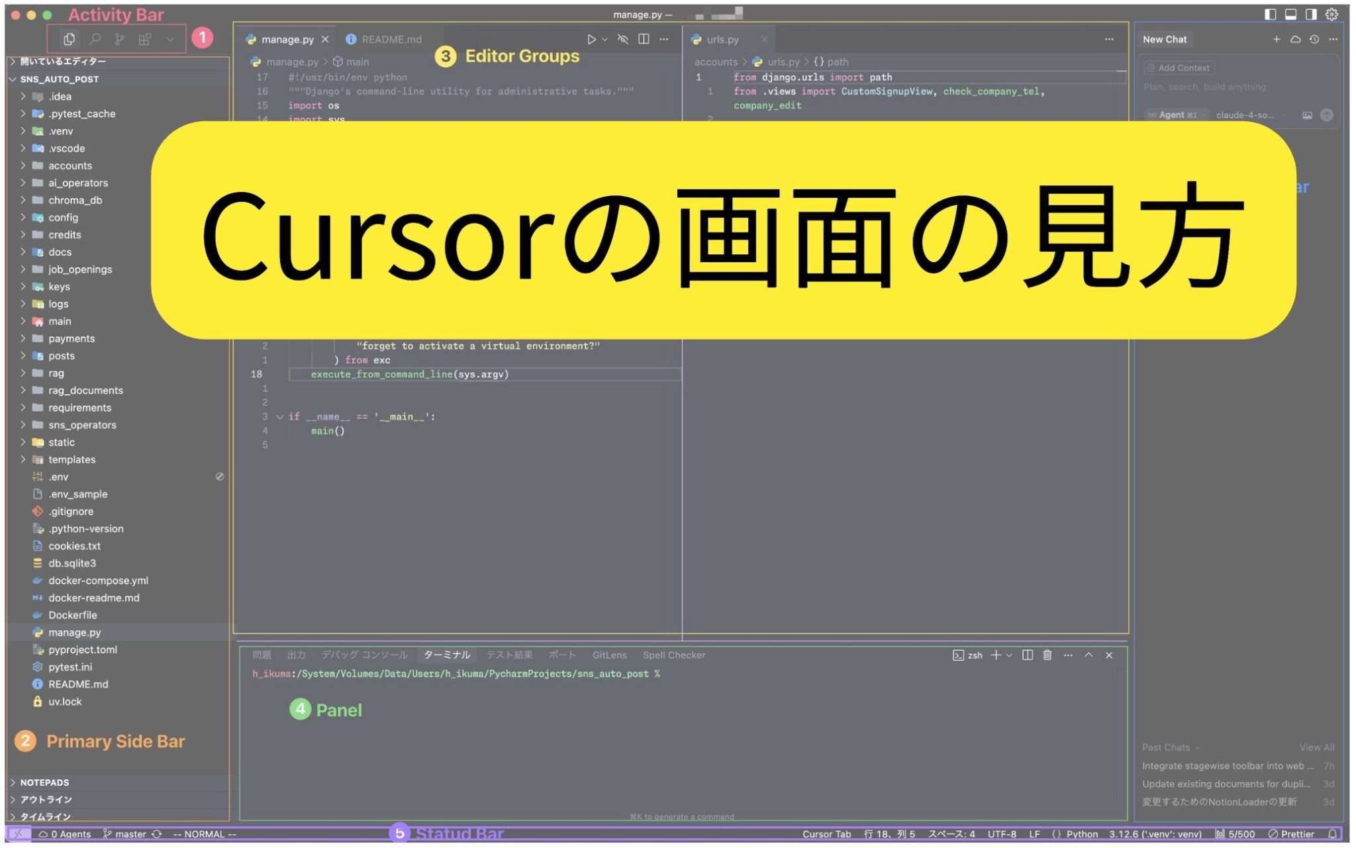Image resolution: width=1356 pixels, height=848 pixels.
Task: Select the Source Control icon in Activity Bar
Action: pos(119,38)
